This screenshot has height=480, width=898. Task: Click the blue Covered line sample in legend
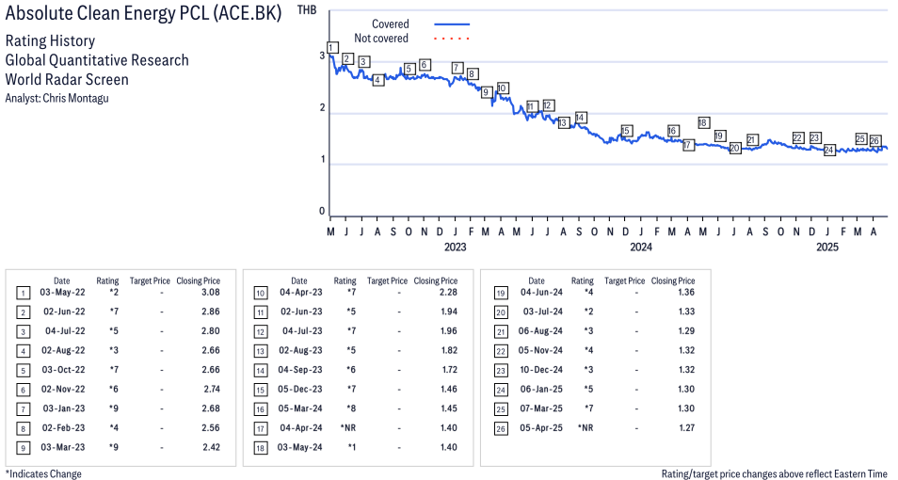tap(452, 24)
